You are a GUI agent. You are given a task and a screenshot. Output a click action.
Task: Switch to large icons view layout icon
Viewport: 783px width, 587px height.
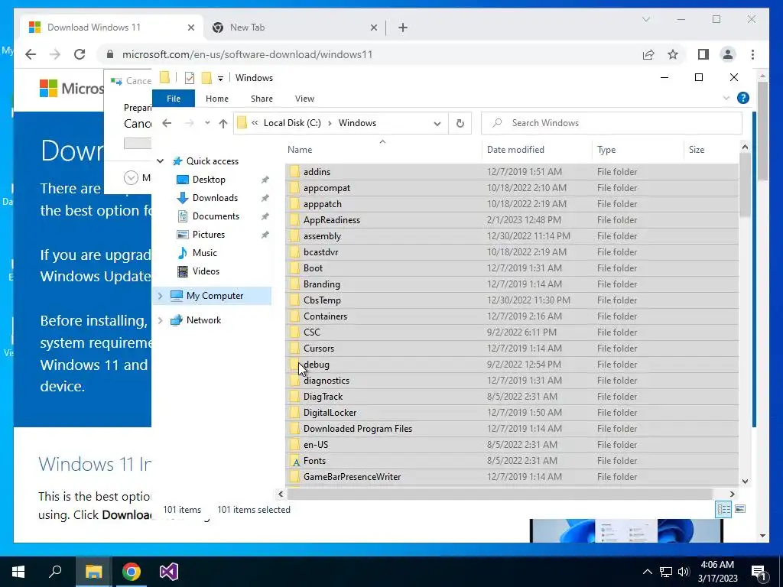coord(740,509)
